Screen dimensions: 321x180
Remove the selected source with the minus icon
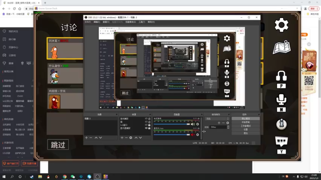(126, 138)
